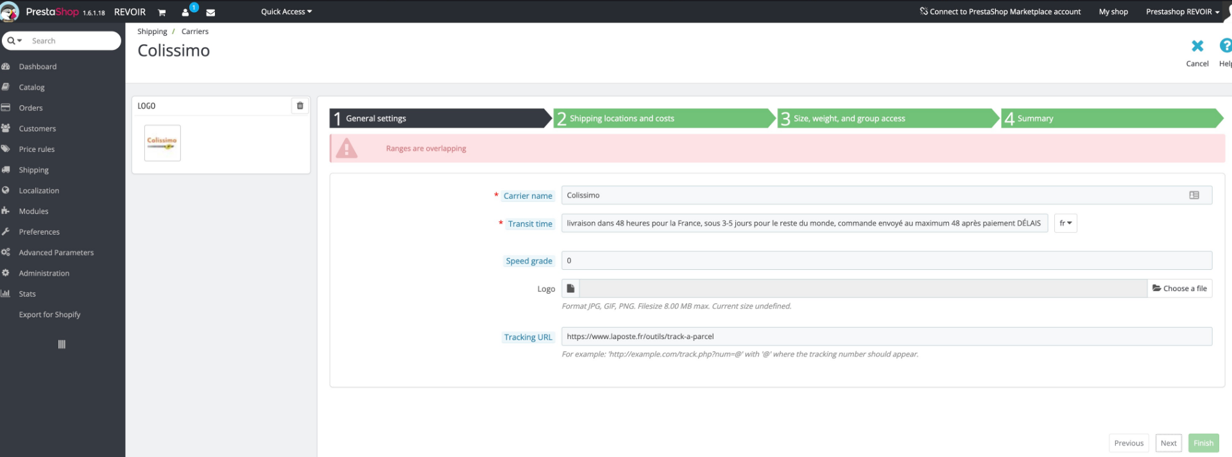Open the Prestashop REVOIR account dropdown
Screen dimensions: 1232x457
(1183, 12)
